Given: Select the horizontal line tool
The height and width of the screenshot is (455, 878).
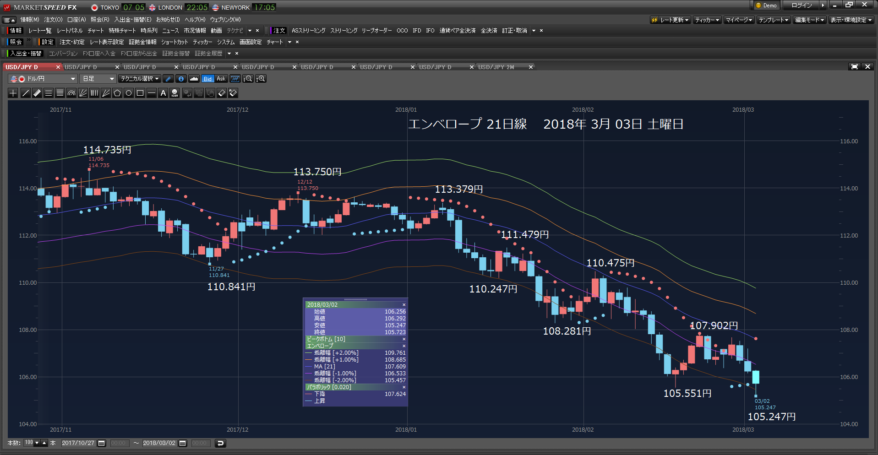Looking at the screenshot, I should pos(152,93).
